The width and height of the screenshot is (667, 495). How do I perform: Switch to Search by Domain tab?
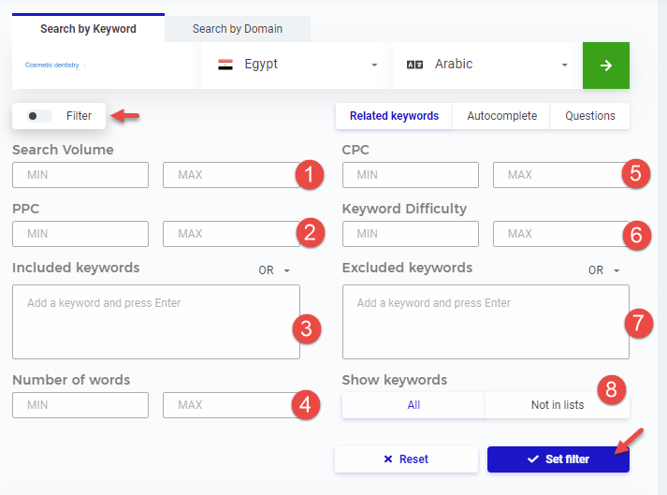pos(238,28)
